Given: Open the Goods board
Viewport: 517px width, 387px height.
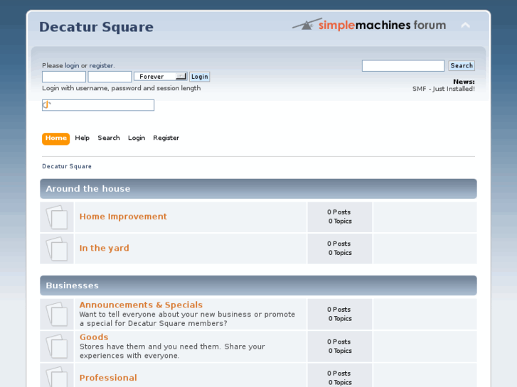Looking at the screenshot, I should (94, 337).
